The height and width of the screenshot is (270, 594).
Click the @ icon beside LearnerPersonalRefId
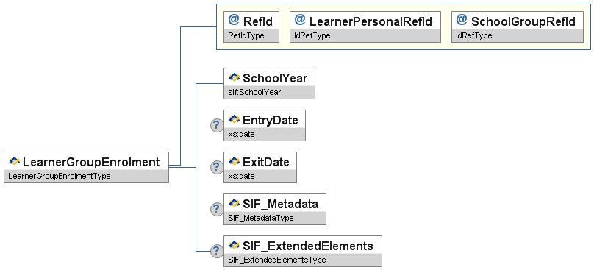pos(300,21)
